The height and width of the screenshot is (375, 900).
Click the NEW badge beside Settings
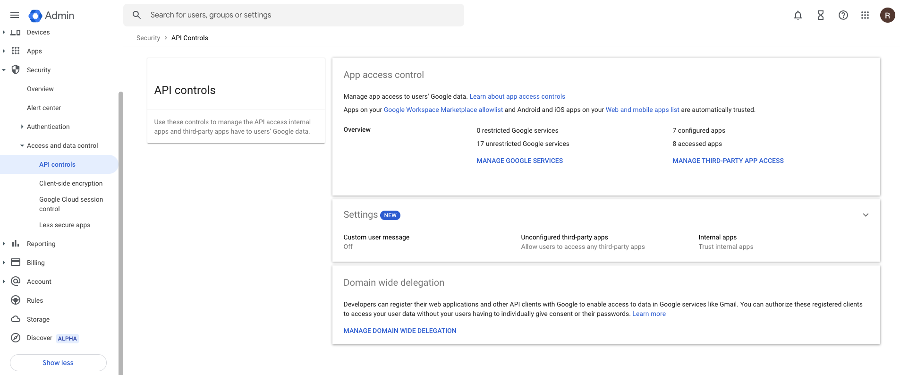tap(390, 215)
